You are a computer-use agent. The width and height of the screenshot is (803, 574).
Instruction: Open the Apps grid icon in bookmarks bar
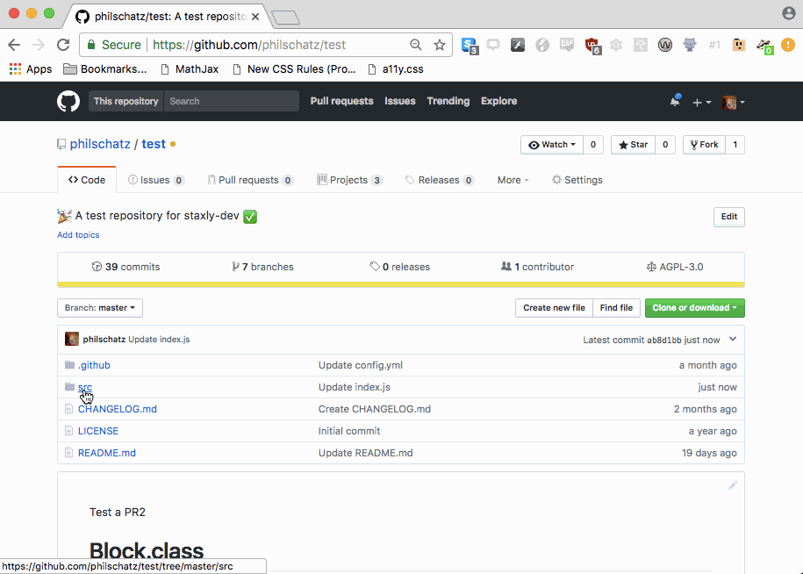pos(16,69)
